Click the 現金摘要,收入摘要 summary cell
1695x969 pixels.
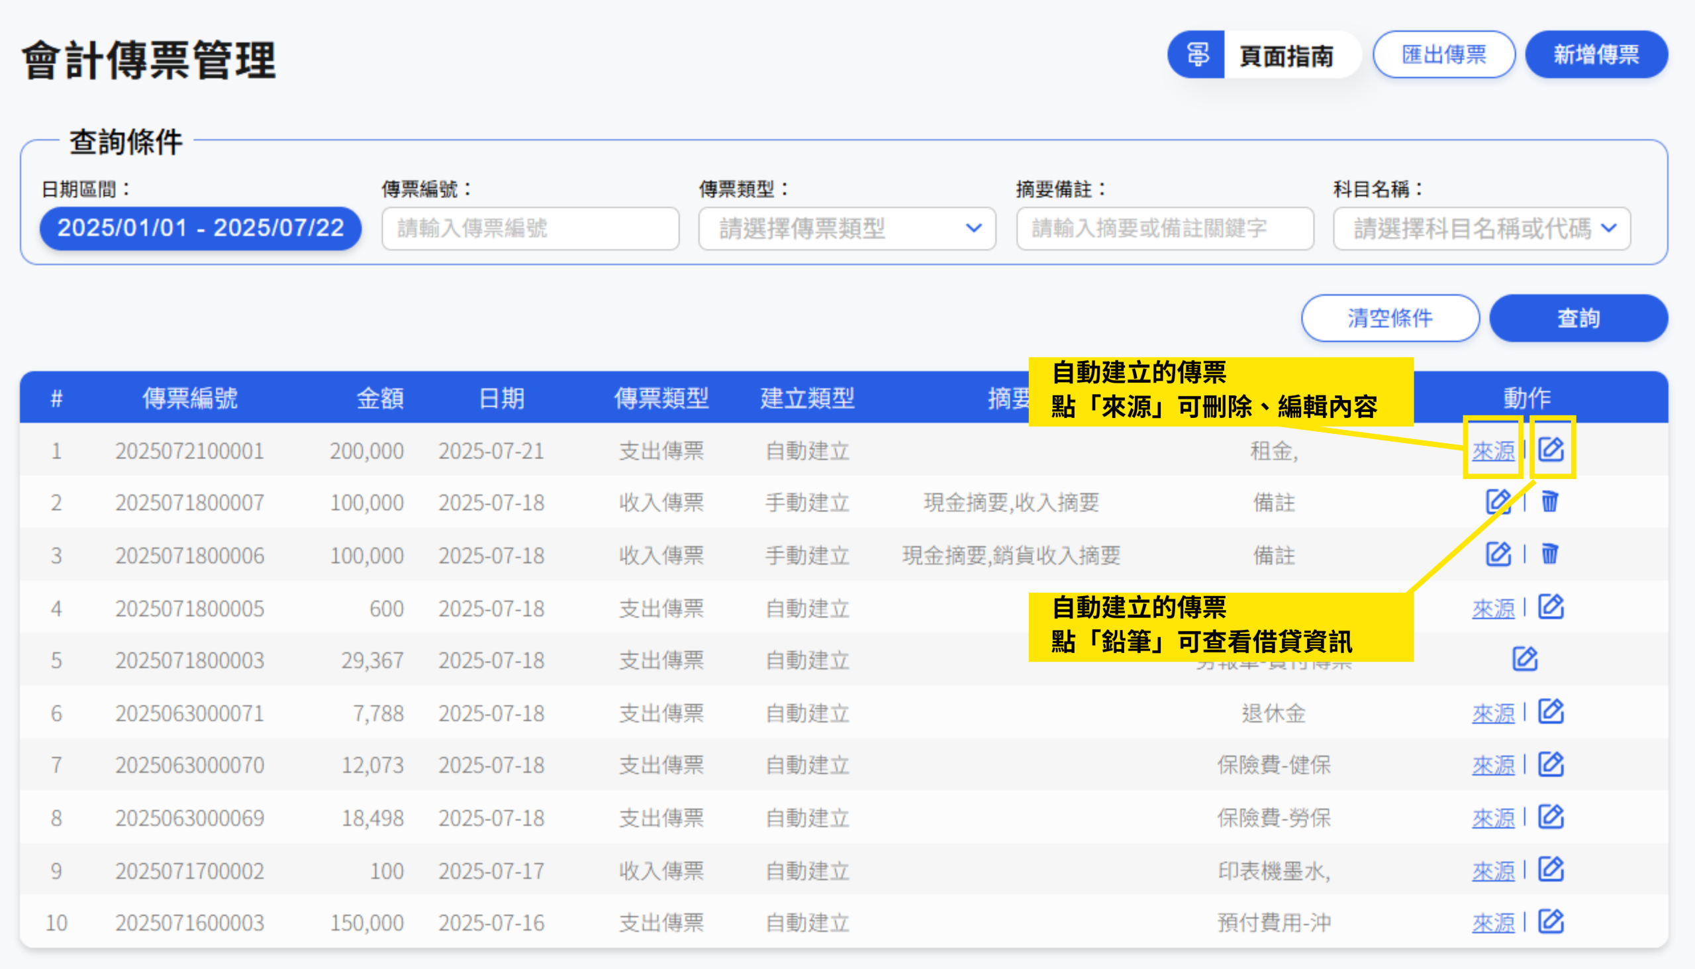click(x=1011, y=503)
